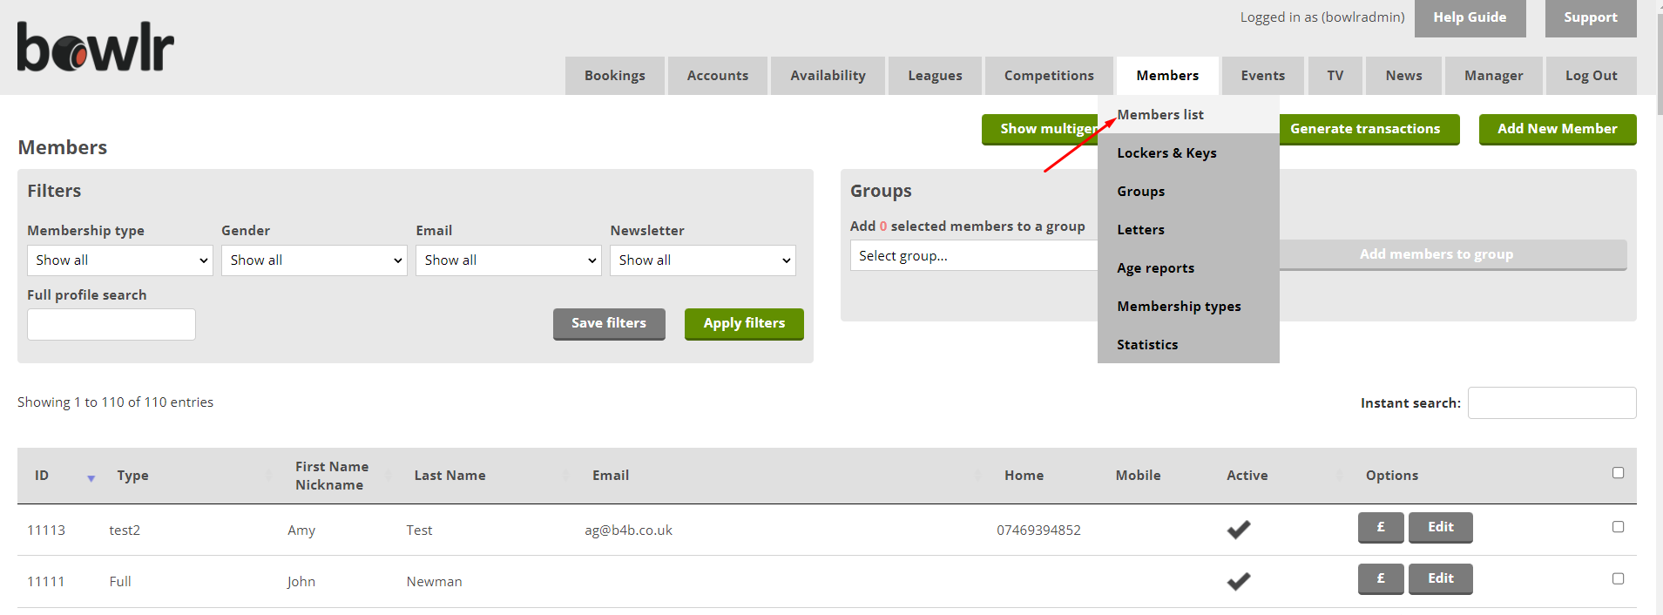This screenshot has height=615, width=1663.
Task: Open the Help Guide
Action: (1470, 17)
